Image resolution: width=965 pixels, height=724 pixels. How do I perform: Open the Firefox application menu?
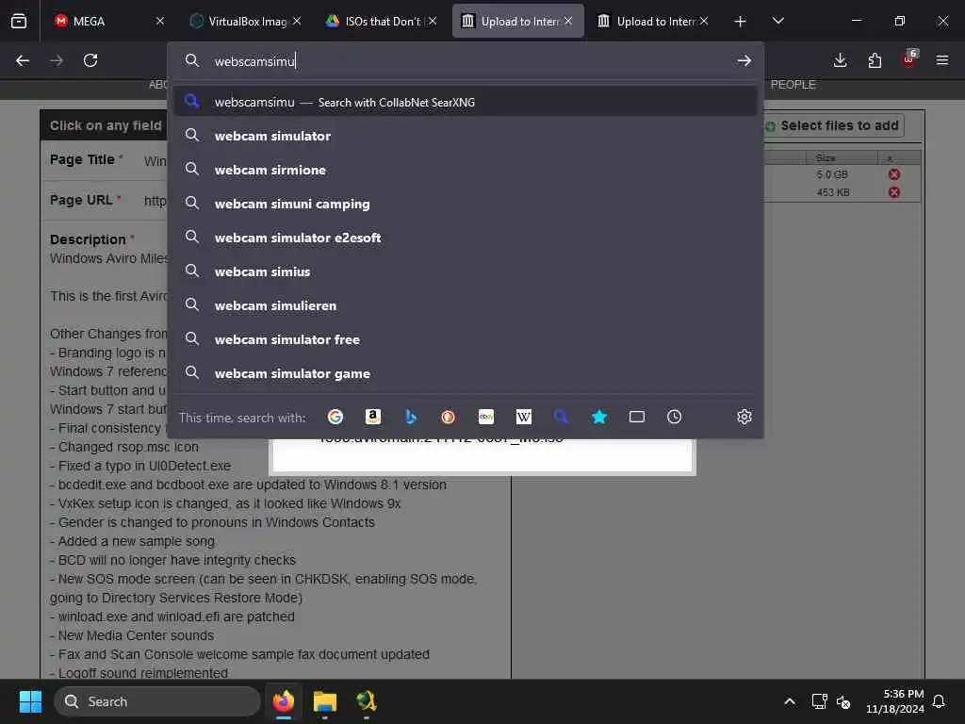click(x=942, y=60)
